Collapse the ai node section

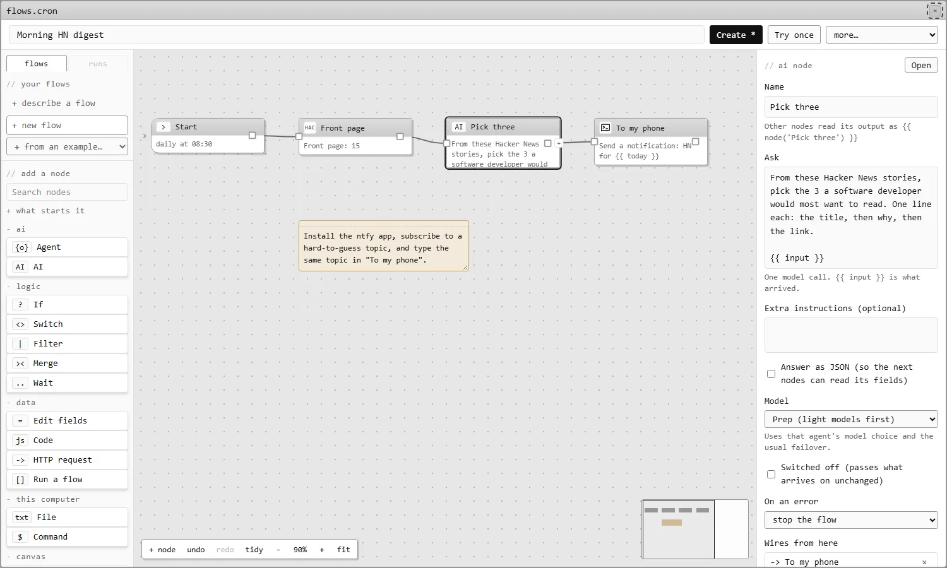16,229
